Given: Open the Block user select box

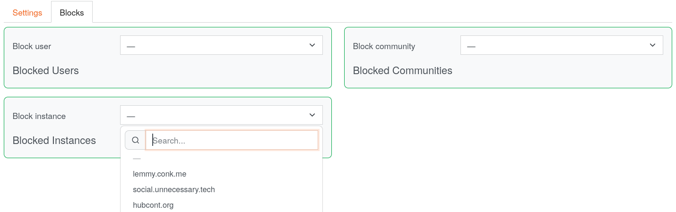Looking at the screenshot, I should tap(221, 45).
